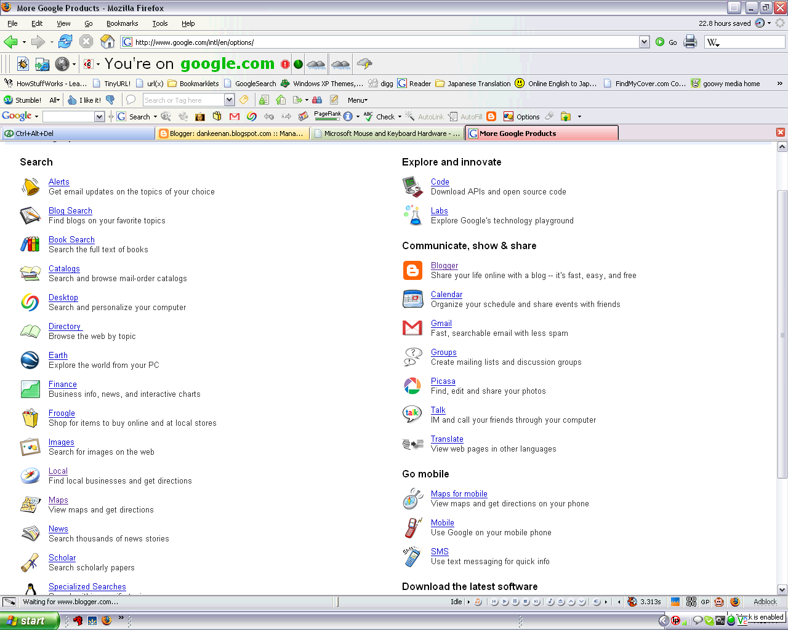The width and height of the screenshot is (788, 630).
Task: Click the Google toolbar Options button
Action: (x=521, y=116)
